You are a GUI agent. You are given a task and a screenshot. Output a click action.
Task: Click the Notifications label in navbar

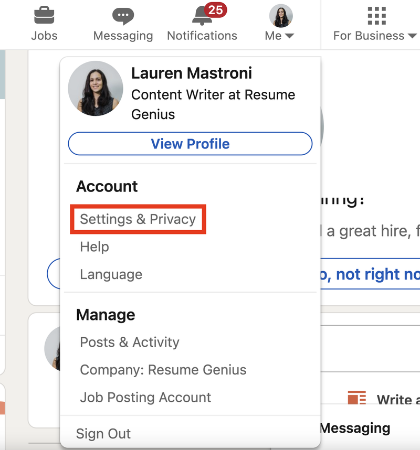tap(202, 36)
